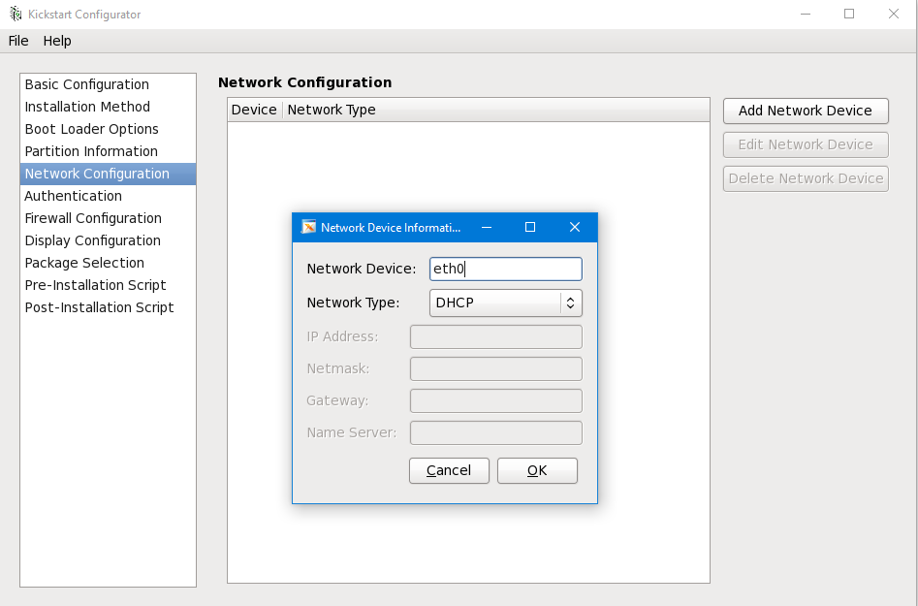
Task: Click the Network Type column header
Action: [x=332, y=110]
